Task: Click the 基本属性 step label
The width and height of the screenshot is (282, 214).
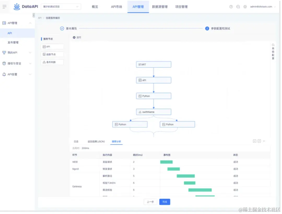Action: tap(71, 28)
